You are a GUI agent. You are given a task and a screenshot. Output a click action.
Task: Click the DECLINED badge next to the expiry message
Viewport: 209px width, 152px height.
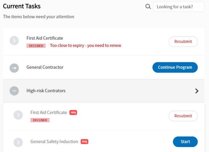(36, 46)
